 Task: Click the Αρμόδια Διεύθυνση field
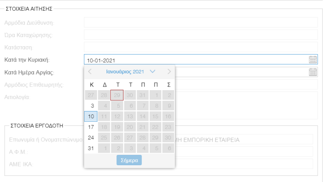(201, 23)
